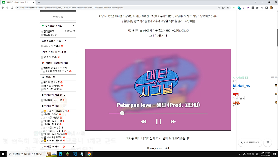Open Chrome from the taskbar
The height and width of the screenshot is (157, 278).
pyautogui.click(x=89, y=154)
